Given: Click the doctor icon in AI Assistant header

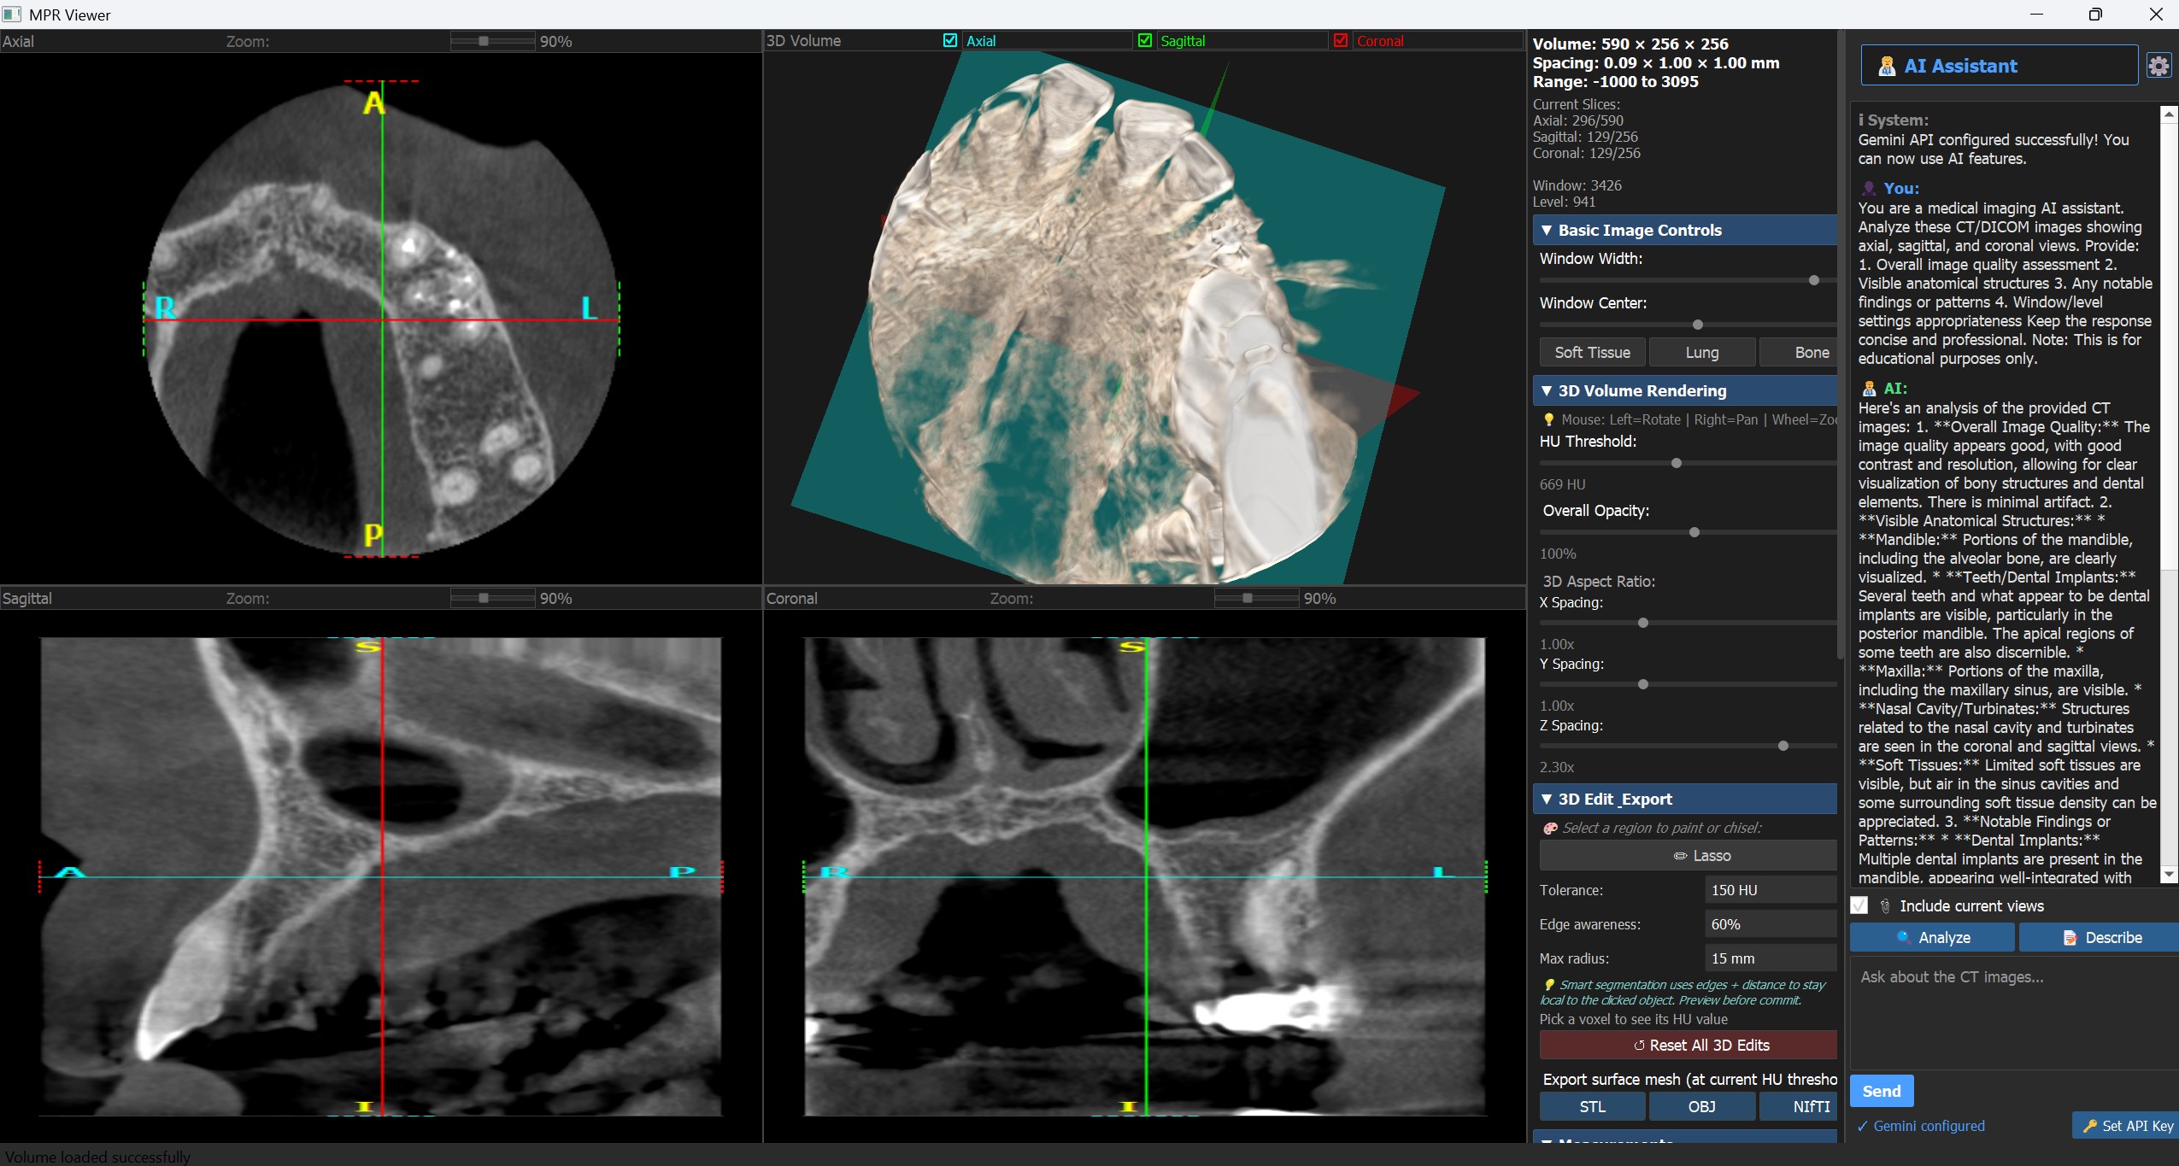Looking at the screenshot, I should [x=1887, y=65].
